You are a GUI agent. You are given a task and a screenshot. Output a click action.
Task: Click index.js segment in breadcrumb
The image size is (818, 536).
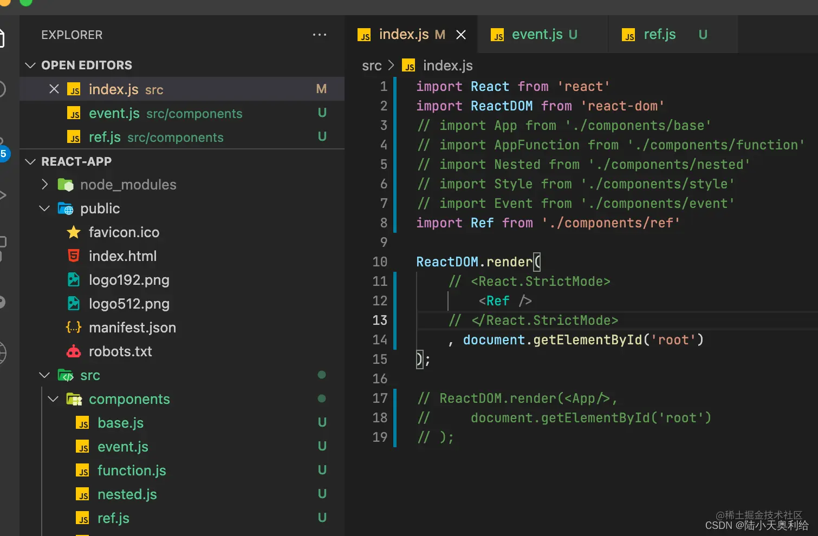[447, 66]
